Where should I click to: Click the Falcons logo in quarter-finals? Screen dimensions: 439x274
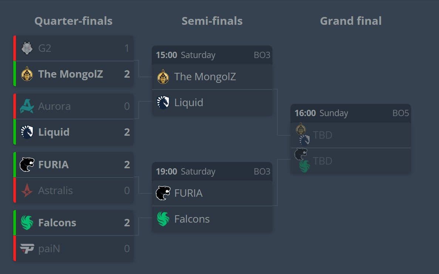pos(27,223)
